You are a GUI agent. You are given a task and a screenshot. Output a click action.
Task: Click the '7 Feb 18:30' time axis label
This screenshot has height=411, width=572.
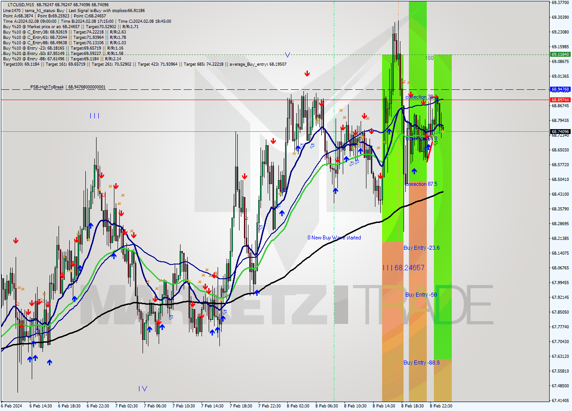click(241, 406)
